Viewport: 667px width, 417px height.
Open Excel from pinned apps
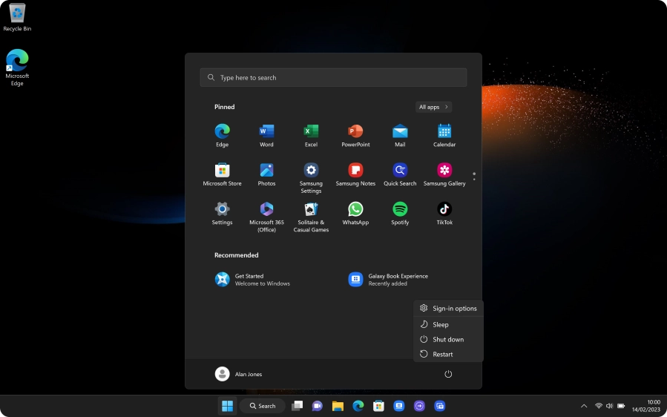(x=311, y=132)
